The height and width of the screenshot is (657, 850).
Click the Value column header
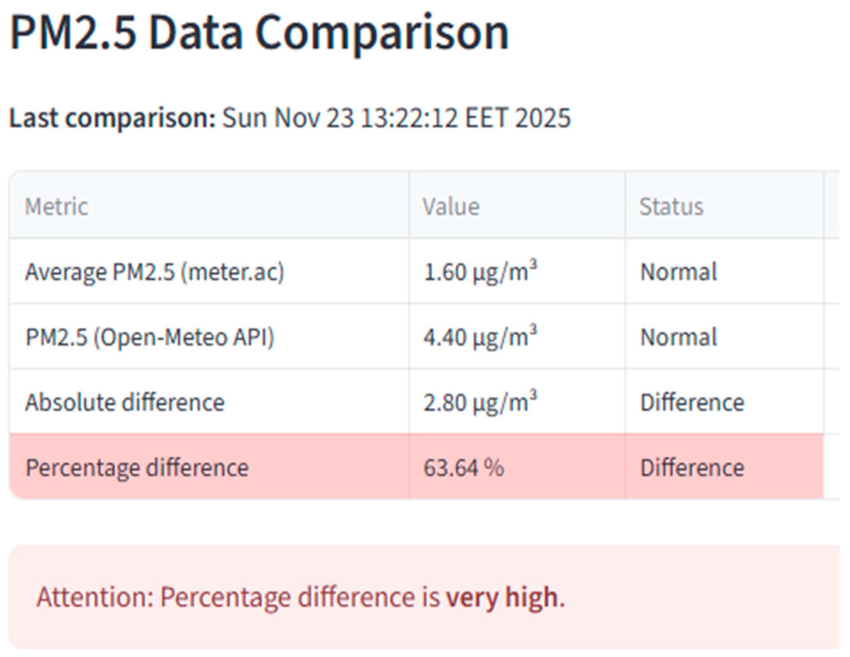451,206
